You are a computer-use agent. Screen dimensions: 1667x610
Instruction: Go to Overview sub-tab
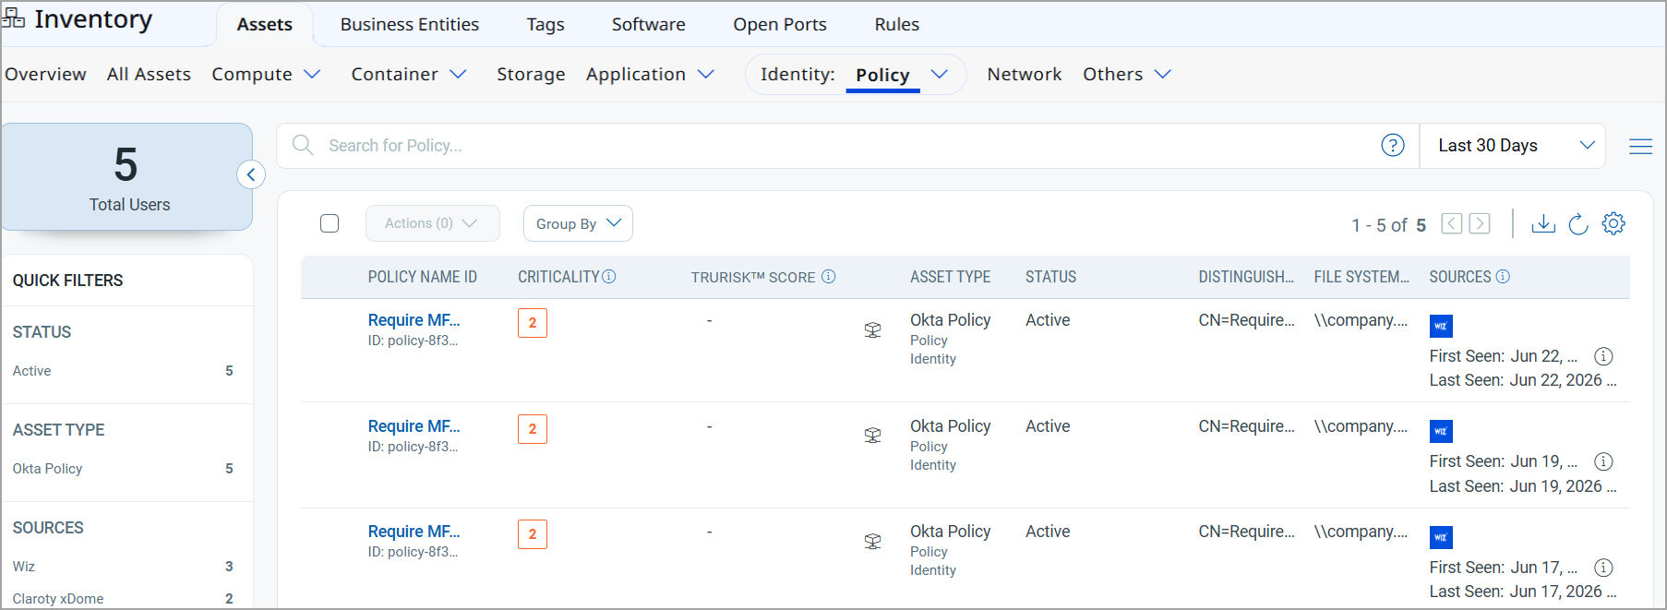[46, 74]
